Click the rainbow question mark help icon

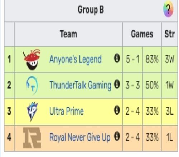(168, 10)
